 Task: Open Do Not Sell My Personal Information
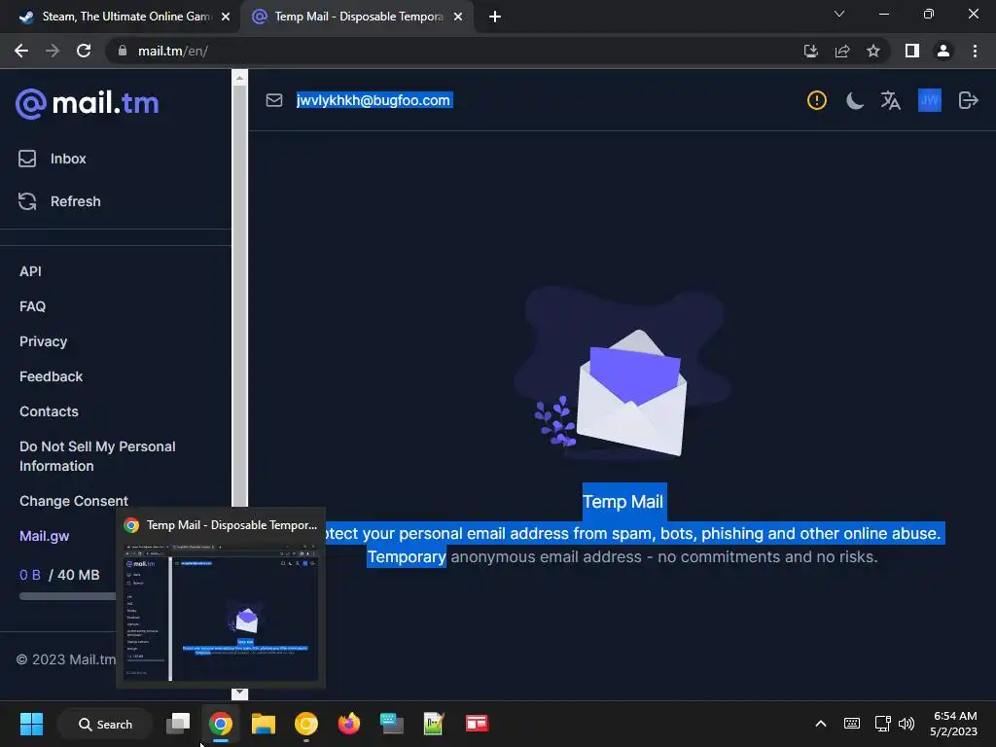point(97,456)
